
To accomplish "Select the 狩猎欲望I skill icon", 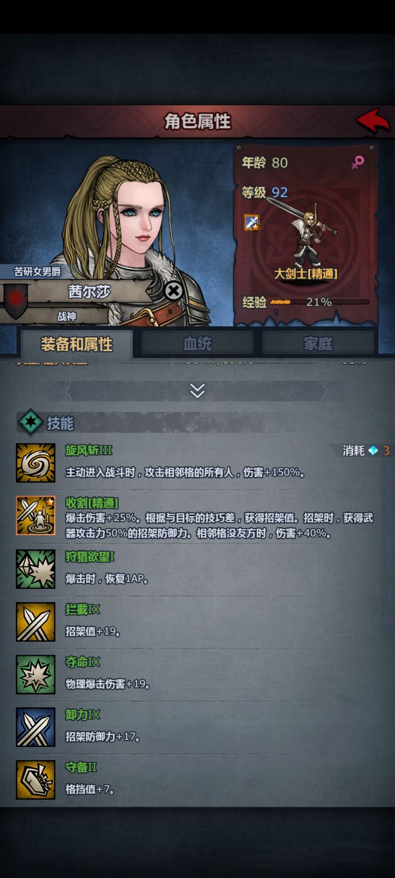I will (36, 569).
